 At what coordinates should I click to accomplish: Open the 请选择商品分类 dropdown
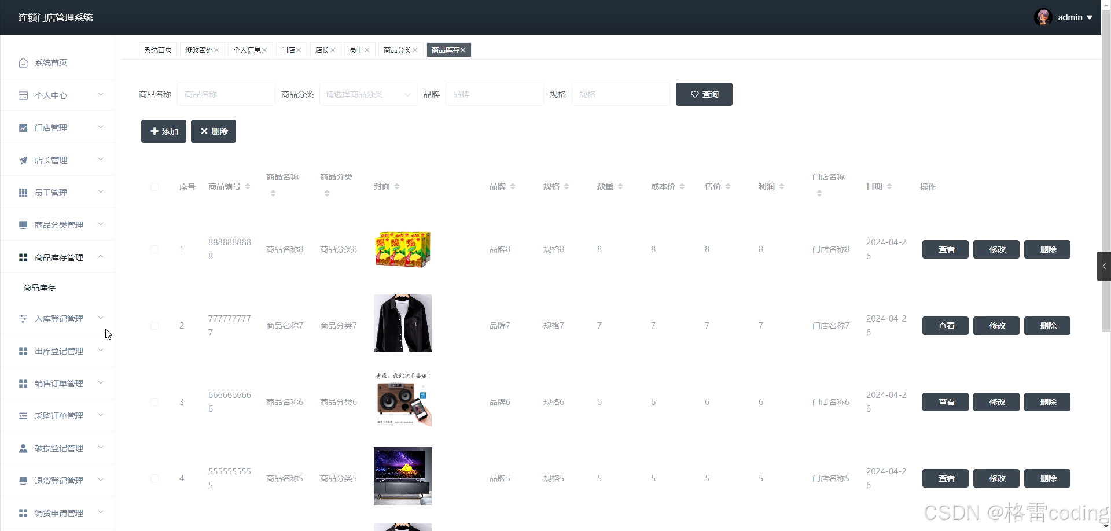tap(368, 94)
